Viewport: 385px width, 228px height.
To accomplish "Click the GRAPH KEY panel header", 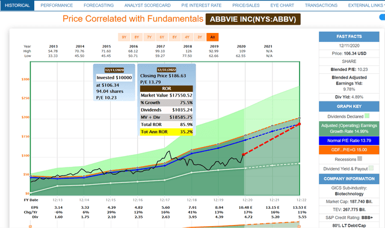I will (349, 107).
